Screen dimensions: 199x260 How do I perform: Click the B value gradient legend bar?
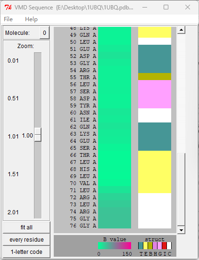[115, 245]
